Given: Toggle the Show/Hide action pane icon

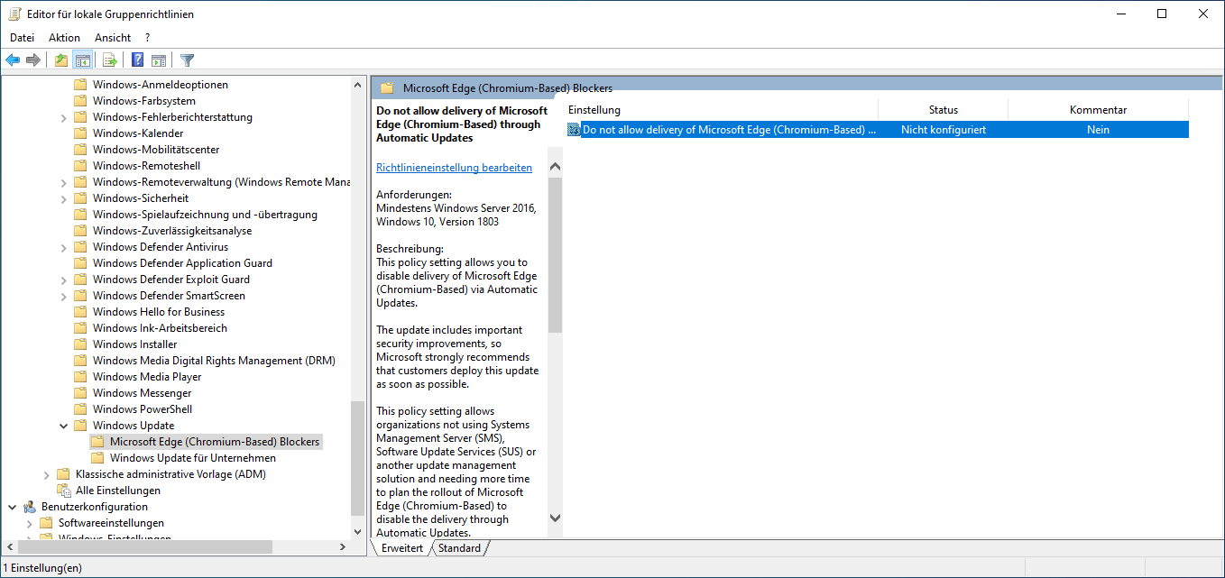Looking at the screenshot, I should click(159, 60).
